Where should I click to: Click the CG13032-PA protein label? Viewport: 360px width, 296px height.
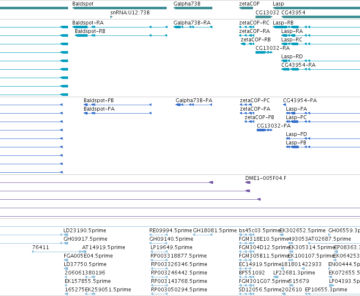[x=274, y=126]
